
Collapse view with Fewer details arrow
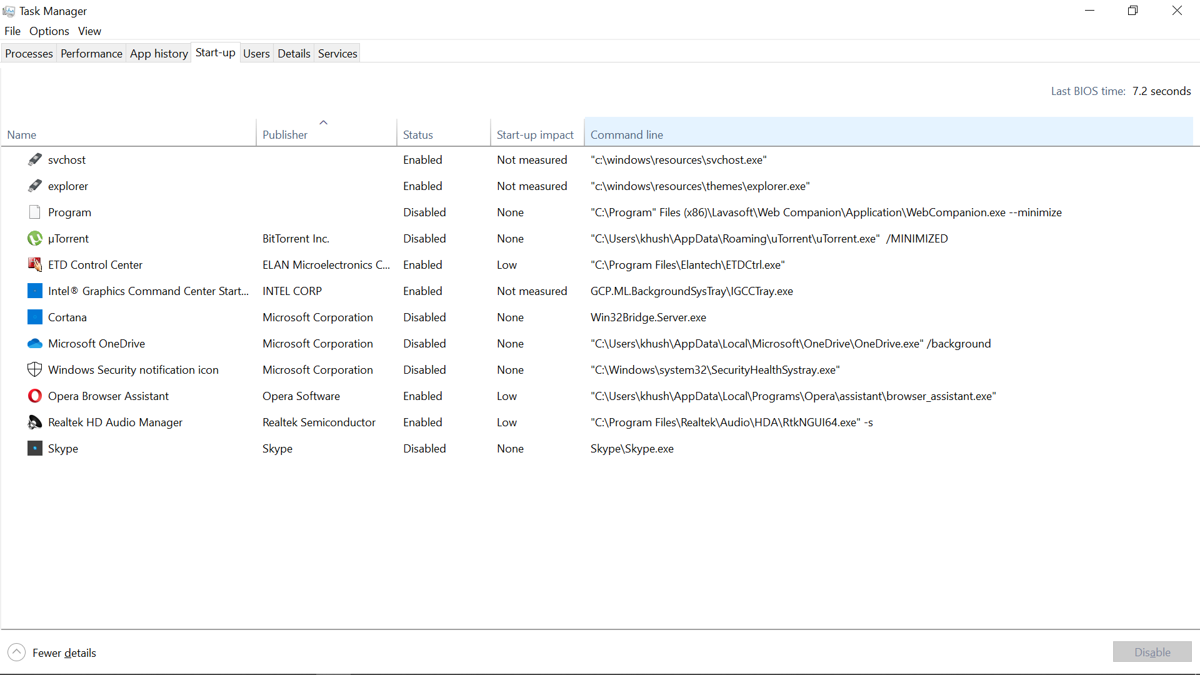pos(17,652)
